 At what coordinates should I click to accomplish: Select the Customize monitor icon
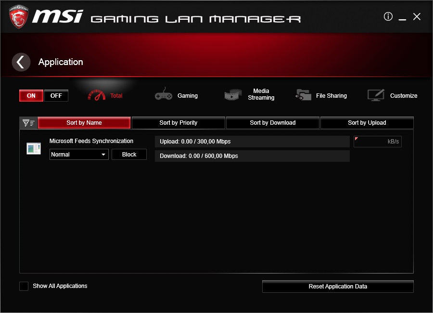[x=376, y=95]
